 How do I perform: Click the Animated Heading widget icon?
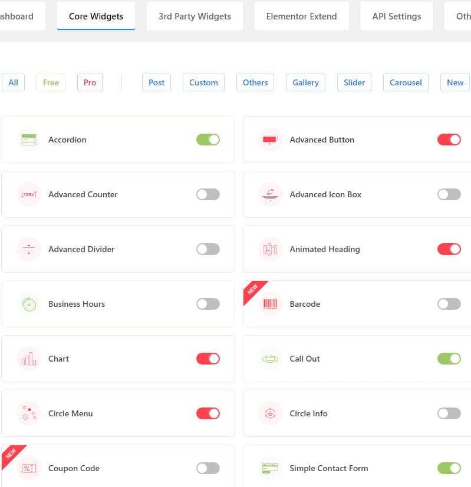[270, 249]
